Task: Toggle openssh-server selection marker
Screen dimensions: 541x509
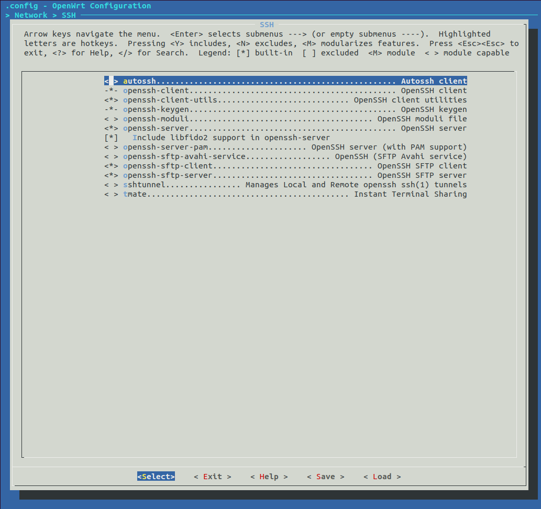Action: click(111, 128)
